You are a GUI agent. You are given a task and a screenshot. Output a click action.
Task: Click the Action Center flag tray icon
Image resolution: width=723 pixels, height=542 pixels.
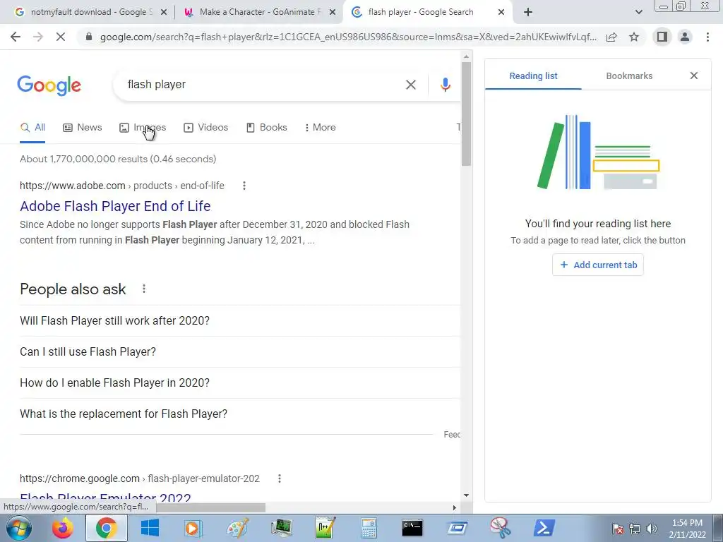[x=618, y=529]
